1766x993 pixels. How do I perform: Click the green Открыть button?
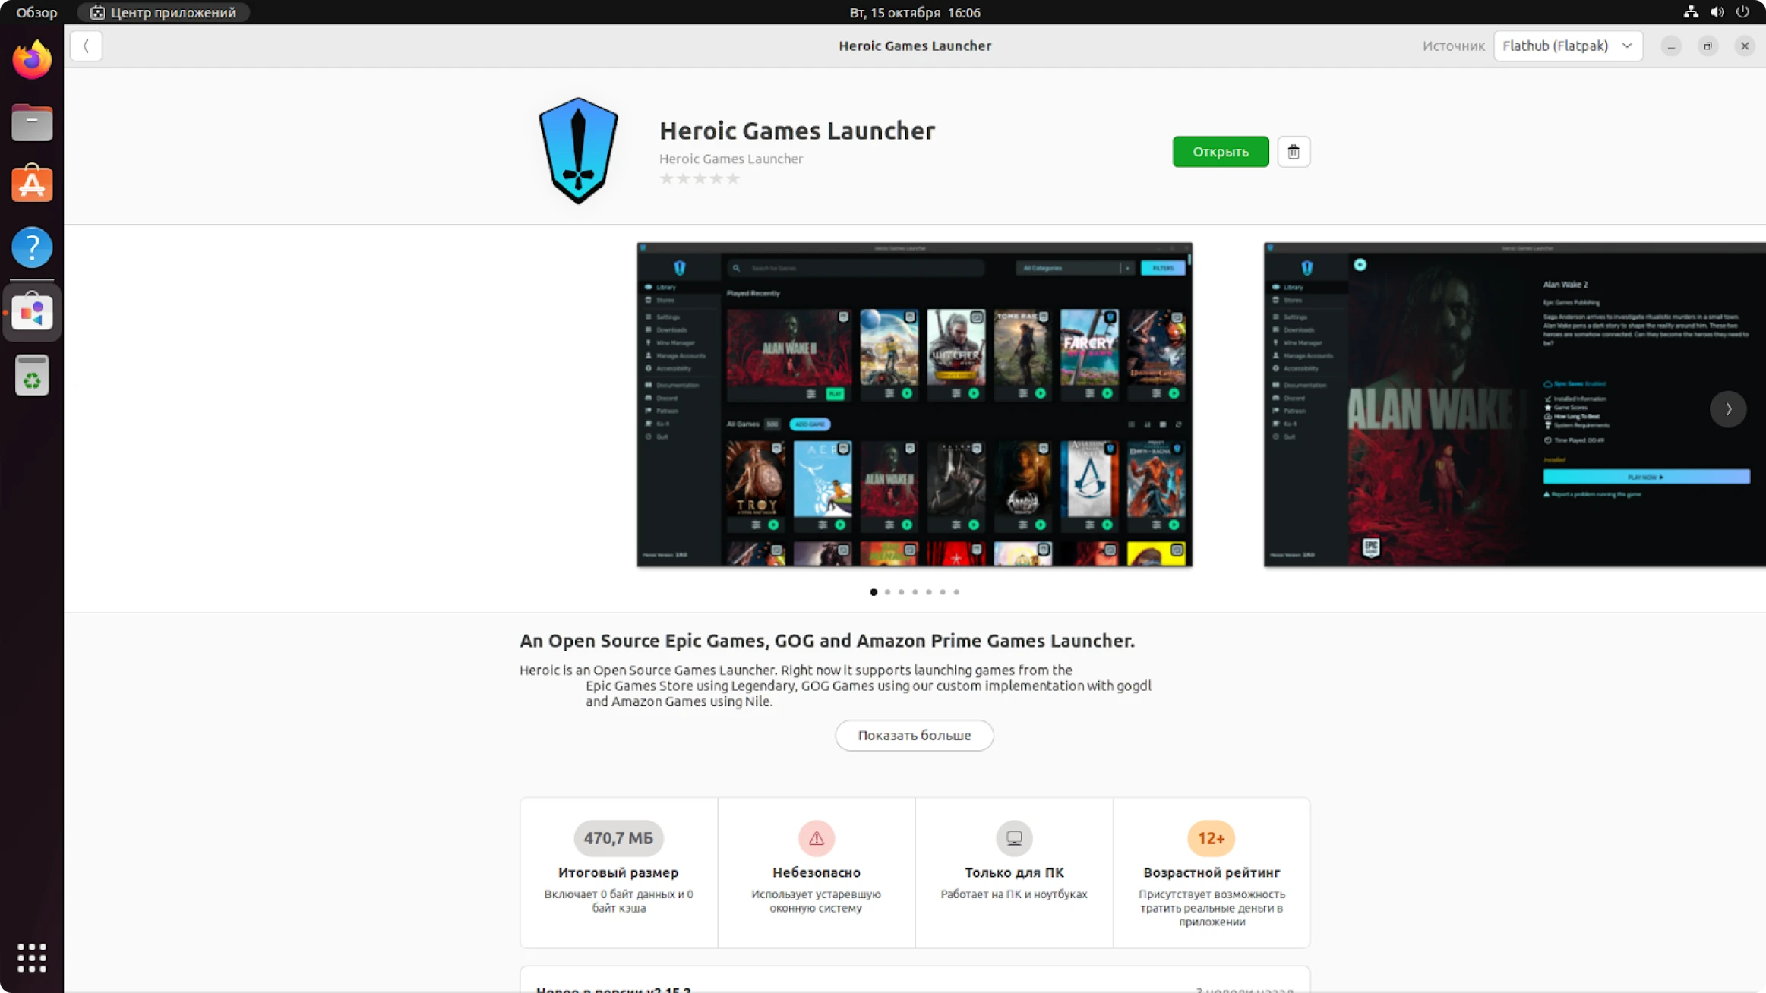pyautogui.click(x=1220, y=152)
